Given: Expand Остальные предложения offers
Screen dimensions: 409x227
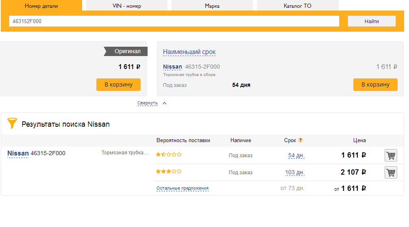Looking at the screenshot, I should 182,188.
